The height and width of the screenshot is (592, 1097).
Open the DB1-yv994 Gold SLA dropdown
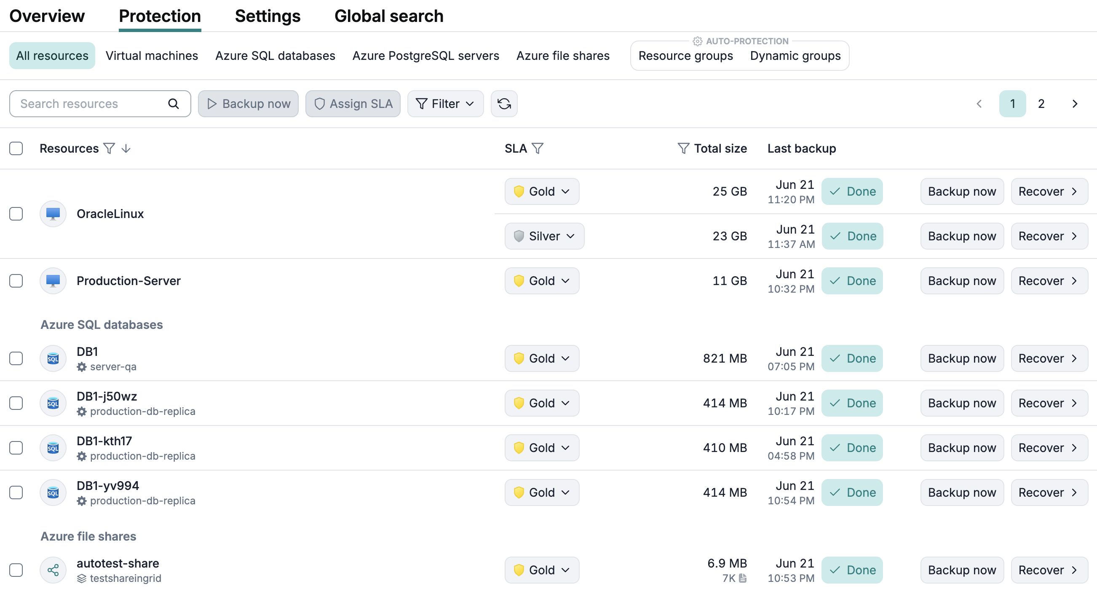pos(542,492)
